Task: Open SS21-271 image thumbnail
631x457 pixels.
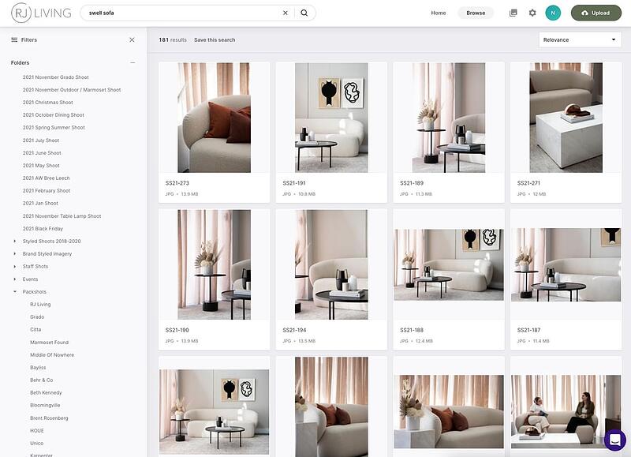Action: (x=566, y=118)
